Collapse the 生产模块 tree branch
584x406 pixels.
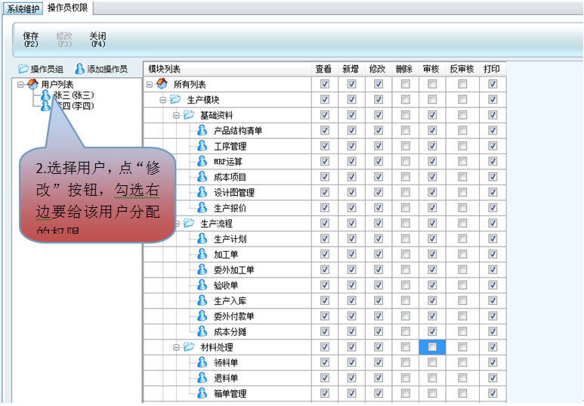click(x=162, y=100)
